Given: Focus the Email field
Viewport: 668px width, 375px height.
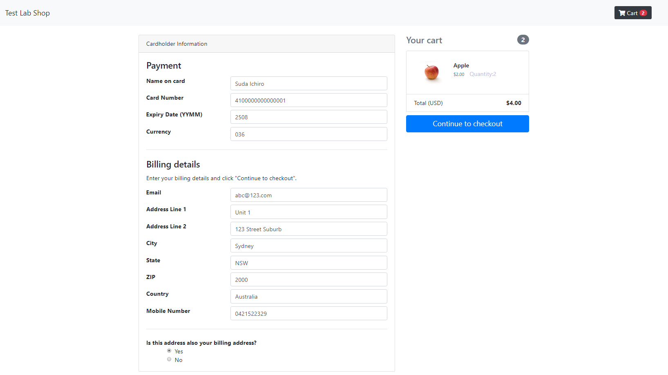Looking at the screenshot, I should click(308, 195).
